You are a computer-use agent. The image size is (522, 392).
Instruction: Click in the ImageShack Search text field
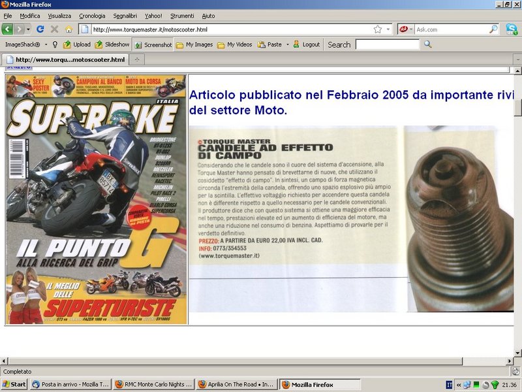tap(388, 44)
